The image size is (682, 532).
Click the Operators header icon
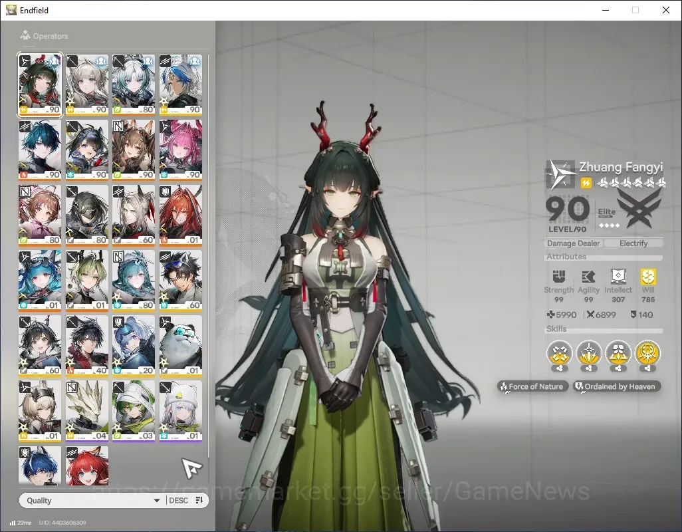pyautogui.click(x=25, y=35)
